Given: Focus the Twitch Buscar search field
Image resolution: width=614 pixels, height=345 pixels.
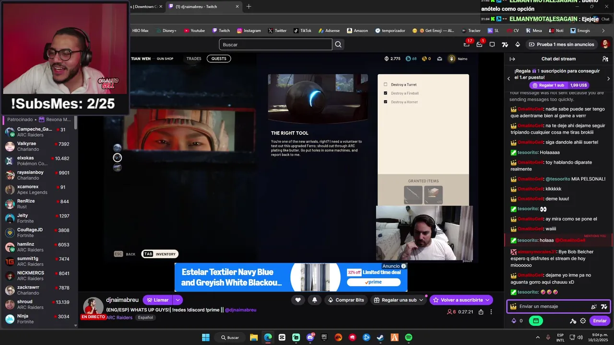Looking at the screenshot, I should 275,45.
